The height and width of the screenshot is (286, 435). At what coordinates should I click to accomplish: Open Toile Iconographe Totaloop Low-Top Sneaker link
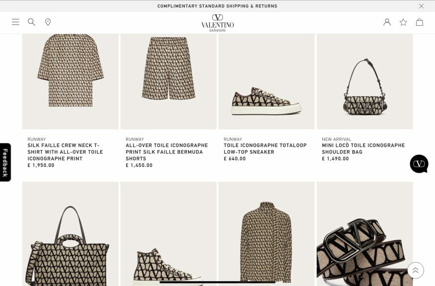tap(265, 148)
